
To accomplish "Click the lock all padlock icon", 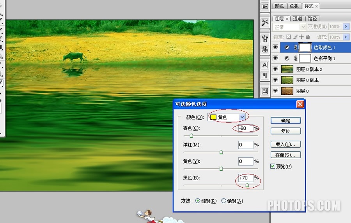I will (308, 37).
